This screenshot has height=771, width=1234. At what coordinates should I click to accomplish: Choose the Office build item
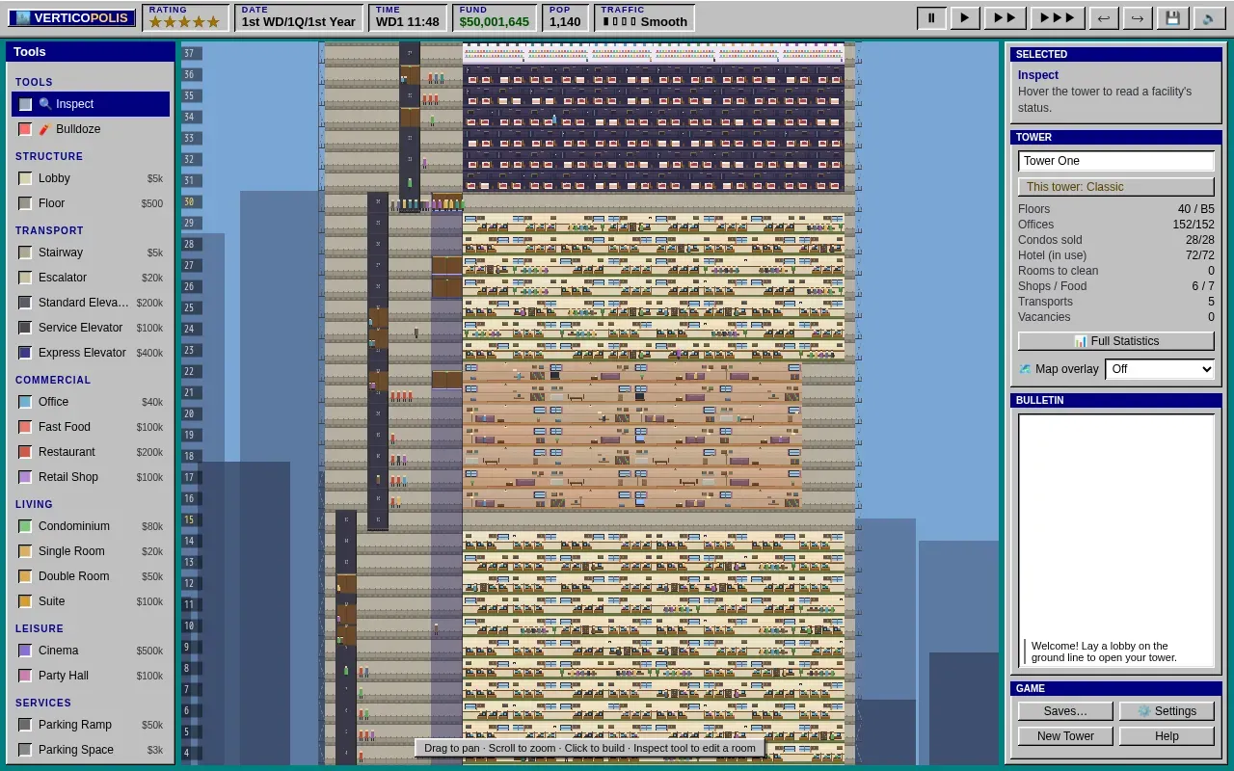coord(91,402)
